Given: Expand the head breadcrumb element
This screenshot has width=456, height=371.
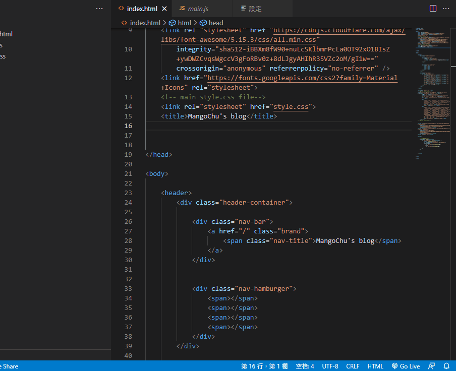Looking at the screenshot, I should (x=215, y=23).
